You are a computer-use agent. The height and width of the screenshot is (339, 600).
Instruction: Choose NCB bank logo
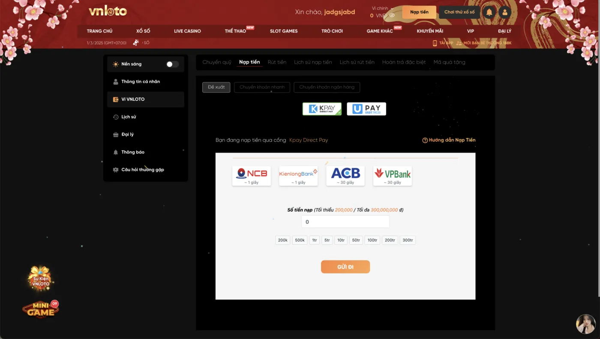[x=252, y=176]
